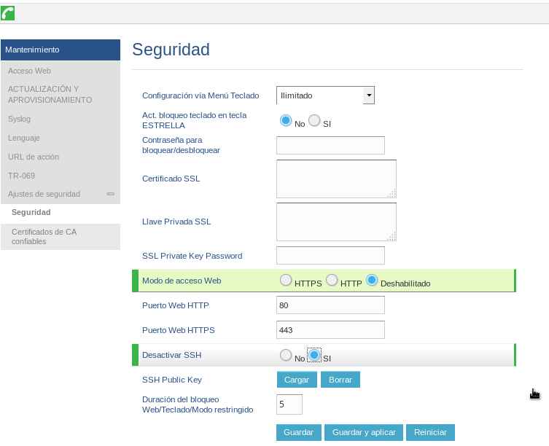Click the green phone logo icon
549x446 pixels.
(x=7, y=12)
